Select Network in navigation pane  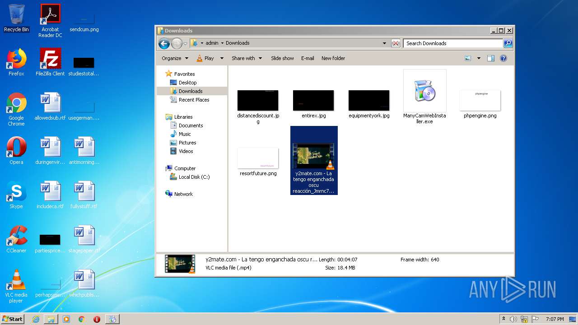(183, 194)
